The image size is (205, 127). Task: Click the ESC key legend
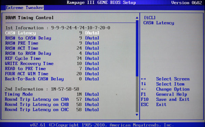click(x=145, y=104)
